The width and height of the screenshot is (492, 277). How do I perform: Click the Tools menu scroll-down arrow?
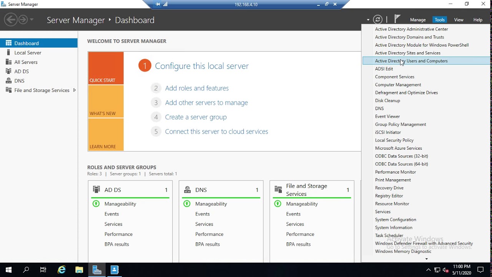[x=426, y=259]
